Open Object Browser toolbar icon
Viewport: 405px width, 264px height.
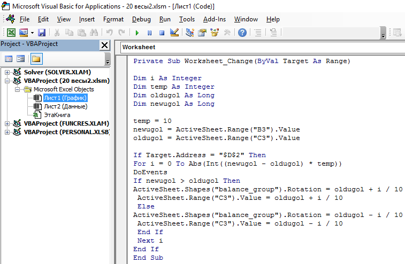215,33
